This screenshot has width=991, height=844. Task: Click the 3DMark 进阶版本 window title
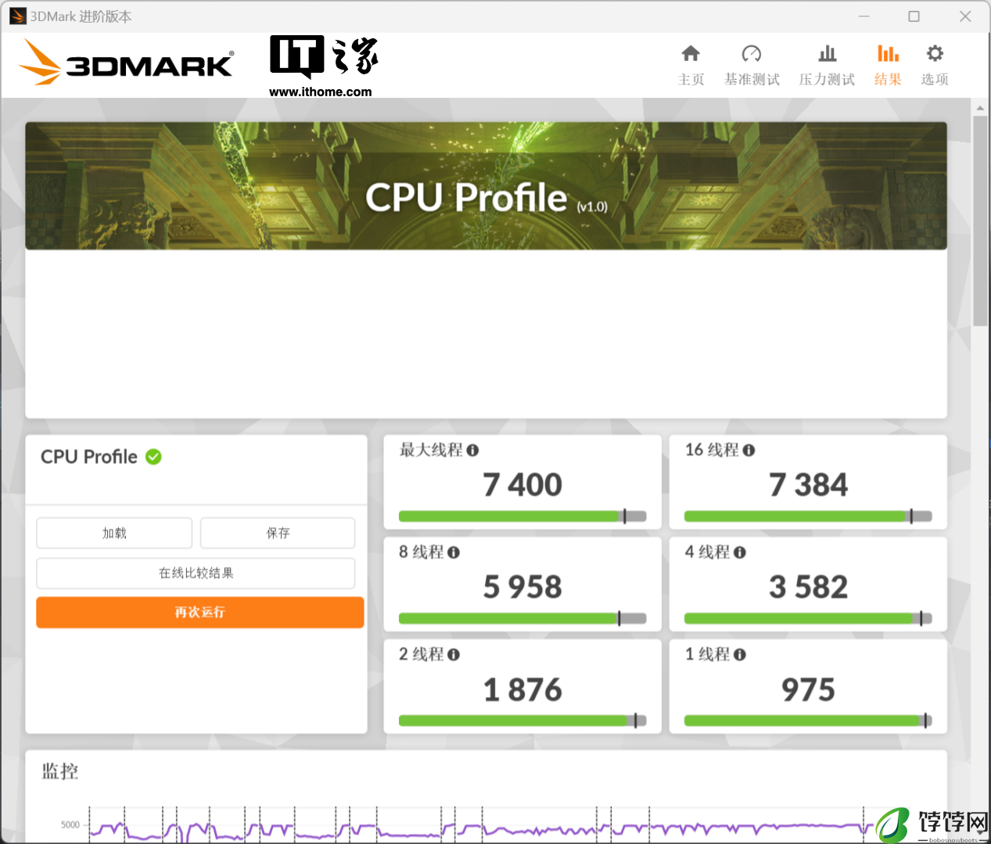click(81, 16)
